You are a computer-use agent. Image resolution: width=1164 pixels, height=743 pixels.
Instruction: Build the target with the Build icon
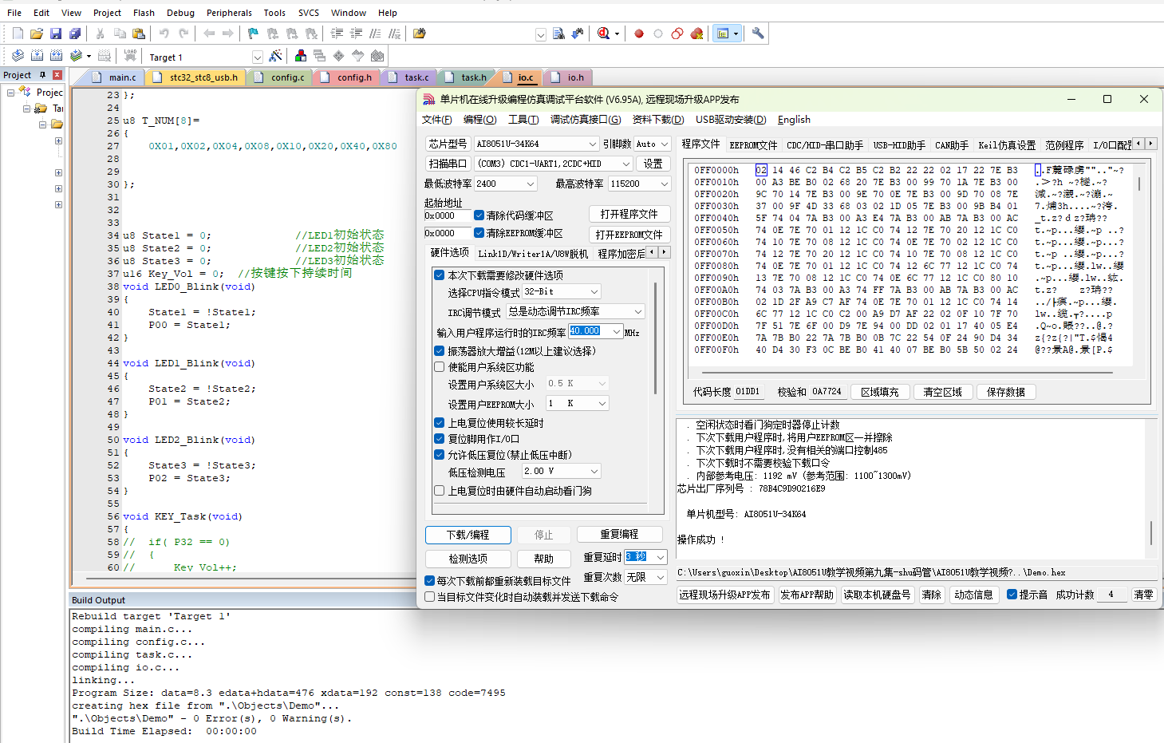point(37,56)
